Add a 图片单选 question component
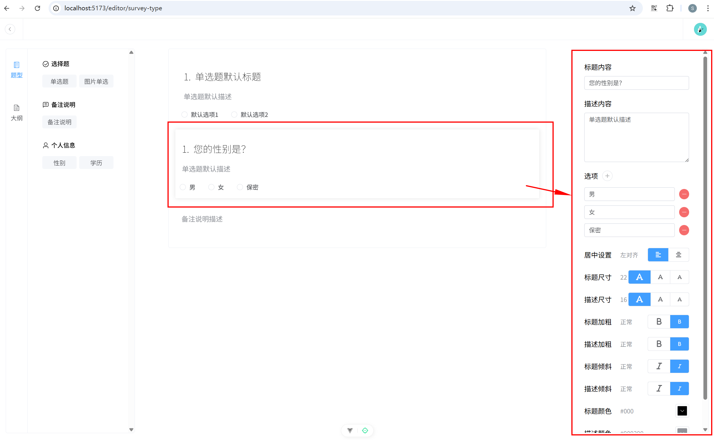 [96, 81]
